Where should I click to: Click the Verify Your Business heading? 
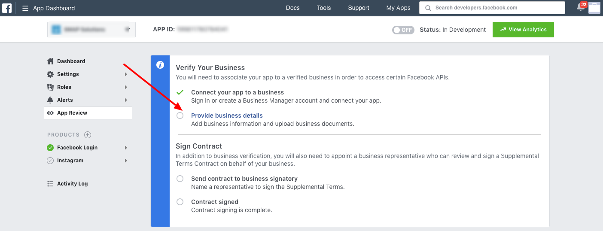(210, 67)
